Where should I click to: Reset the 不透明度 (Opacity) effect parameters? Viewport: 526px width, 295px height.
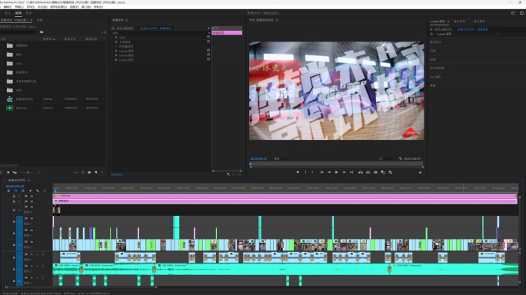pos(208,41)
